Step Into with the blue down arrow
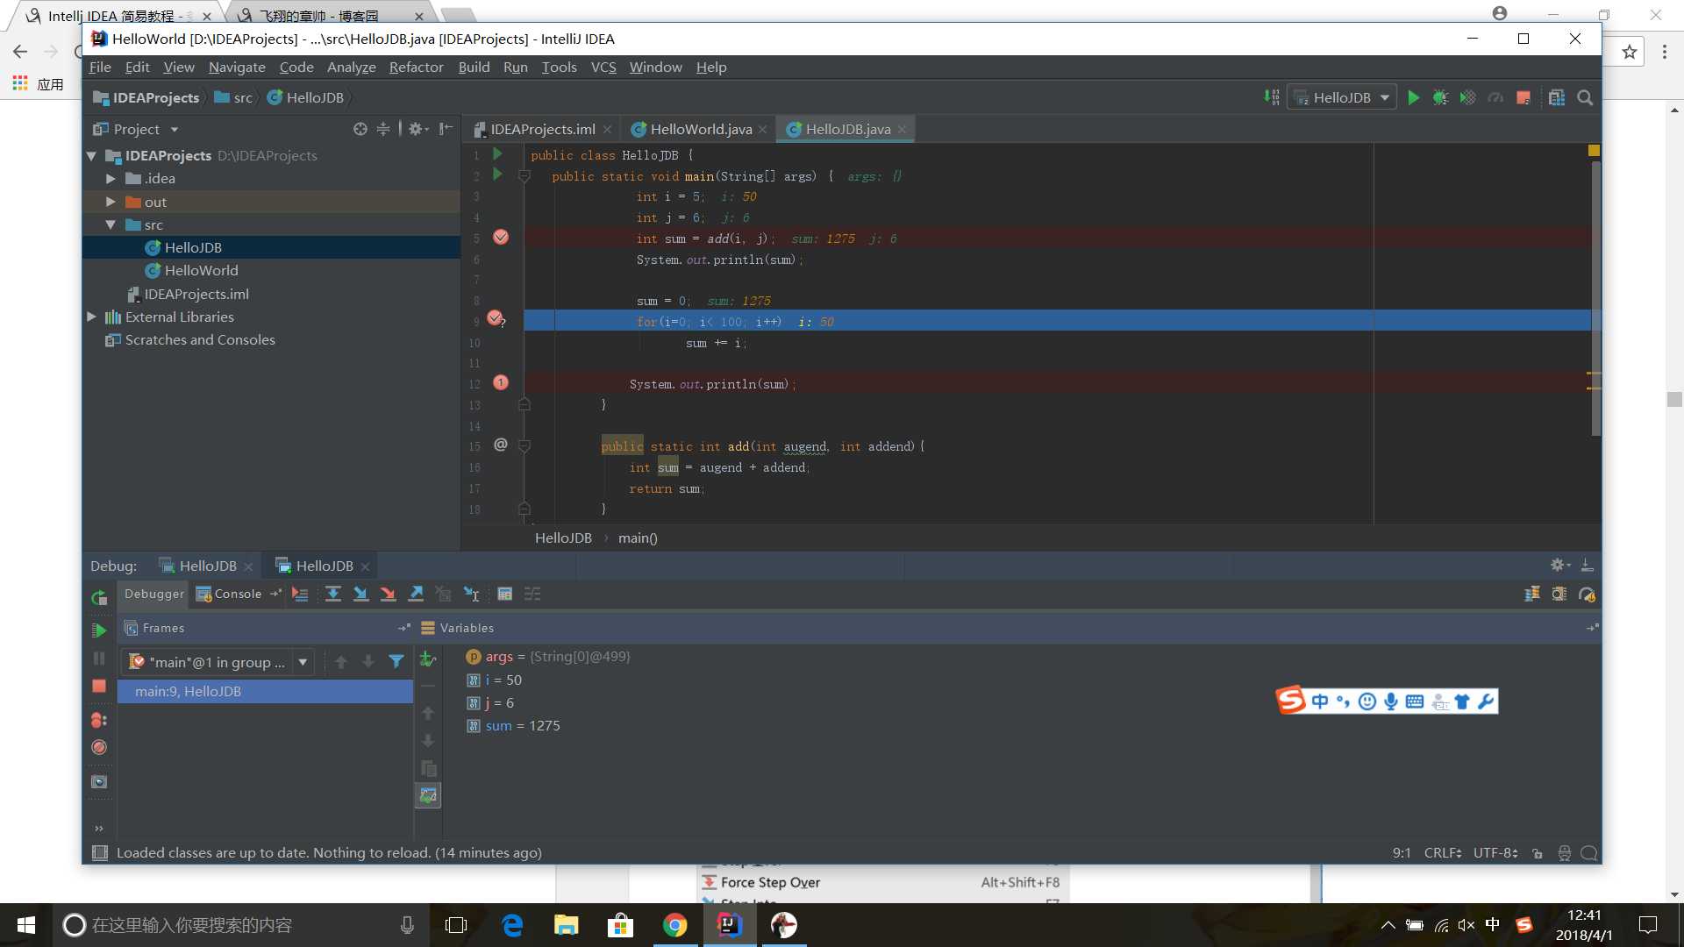 tap(360, 595)
